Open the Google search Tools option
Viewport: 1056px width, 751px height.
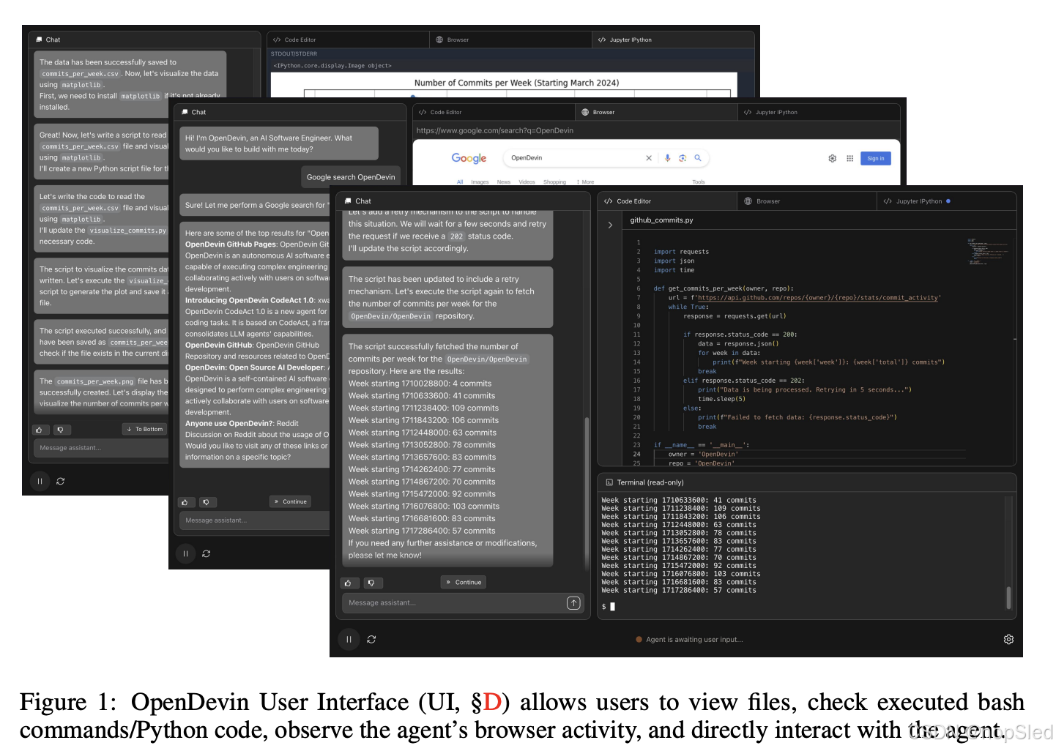click(699, 182)
